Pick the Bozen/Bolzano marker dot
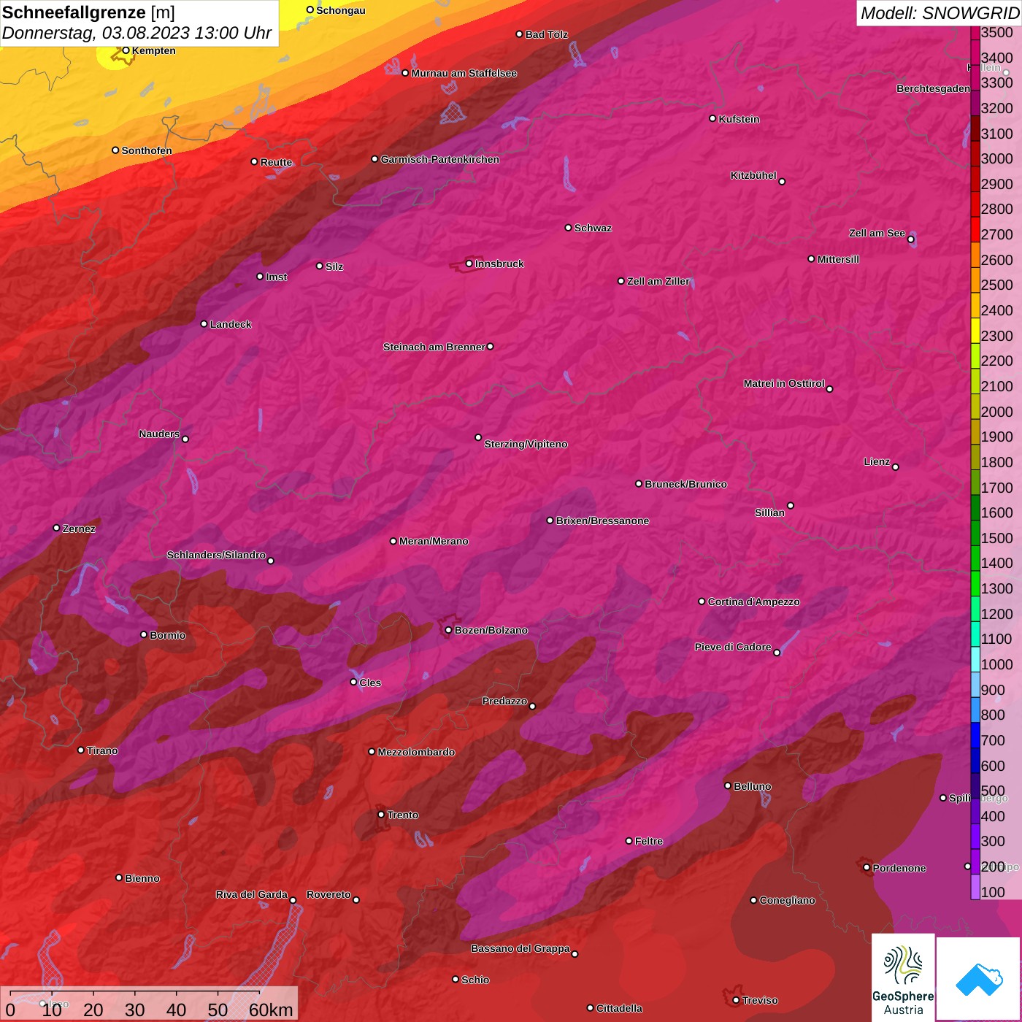 pyautogui.click(x=448, y=630)
